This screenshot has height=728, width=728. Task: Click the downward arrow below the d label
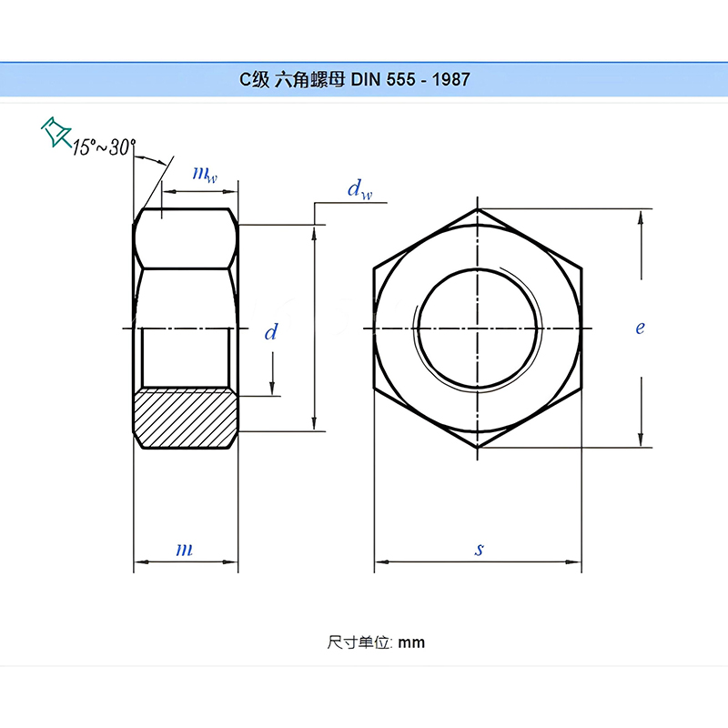click(272, 385)
